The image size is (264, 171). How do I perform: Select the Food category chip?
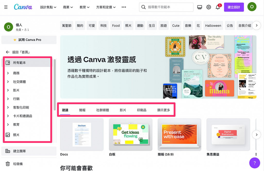click(x=116, y=25)
